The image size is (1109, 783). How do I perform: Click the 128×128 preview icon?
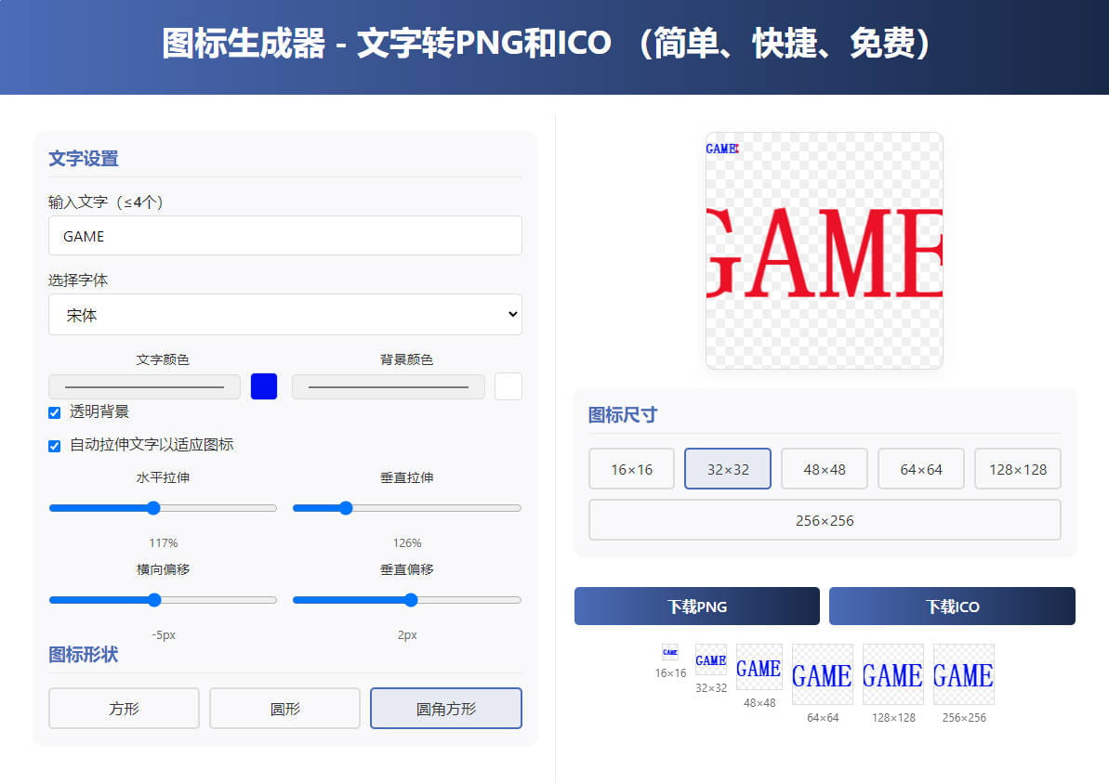coord(892,674)
